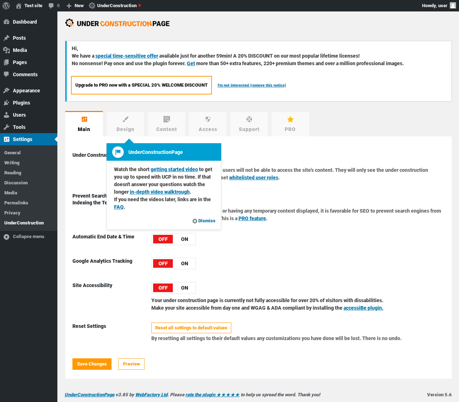The height and width of the screenshot is (402, 459).
Task: Click the Pages document icon
Action: (6, 62)
